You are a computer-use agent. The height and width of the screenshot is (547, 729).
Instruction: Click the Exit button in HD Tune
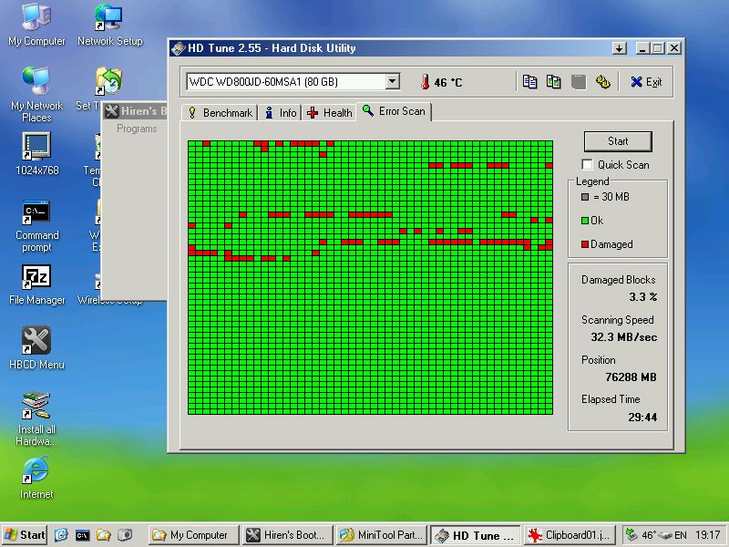[647, 82]
